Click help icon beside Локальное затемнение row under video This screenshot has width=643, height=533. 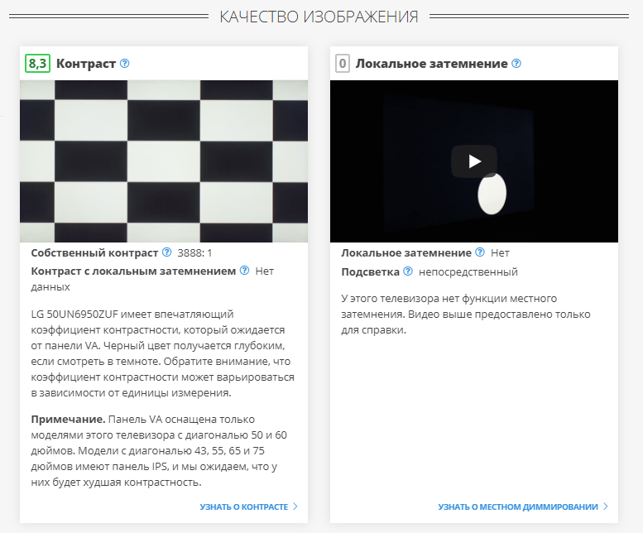point(479,252)
